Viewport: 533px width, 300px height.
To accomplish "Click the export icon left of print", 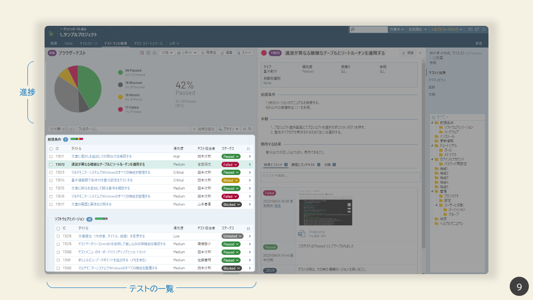I will (x=142, y=53).
